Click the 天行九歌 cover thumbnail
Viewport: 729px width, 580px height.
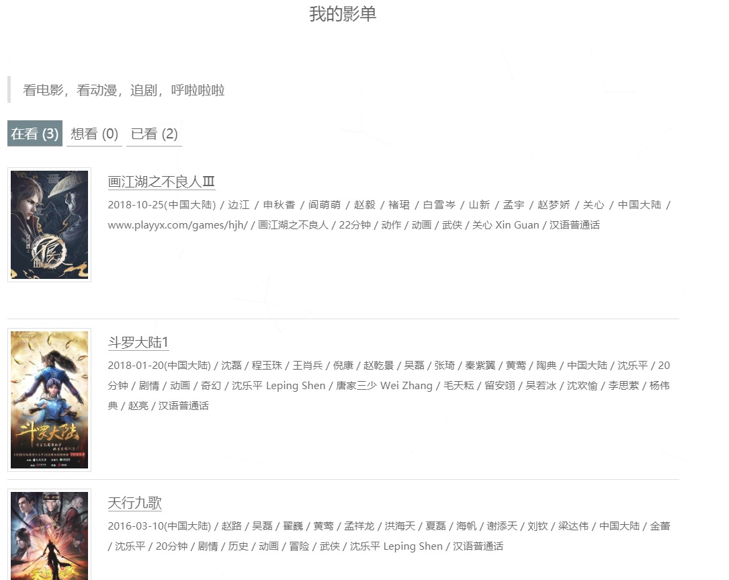pos(49,536)
